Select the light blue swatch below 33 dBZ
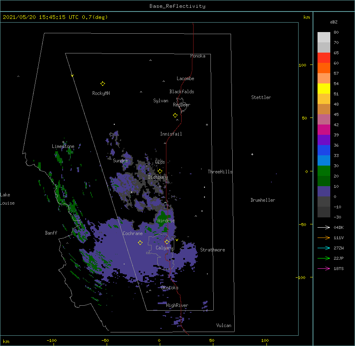355x346 pixels. point(324,161)
